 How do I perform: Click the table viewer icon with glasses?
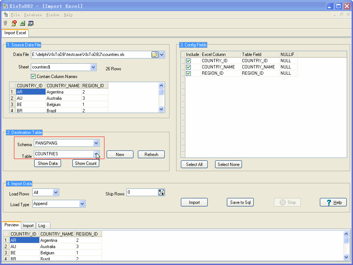(31, 23)
